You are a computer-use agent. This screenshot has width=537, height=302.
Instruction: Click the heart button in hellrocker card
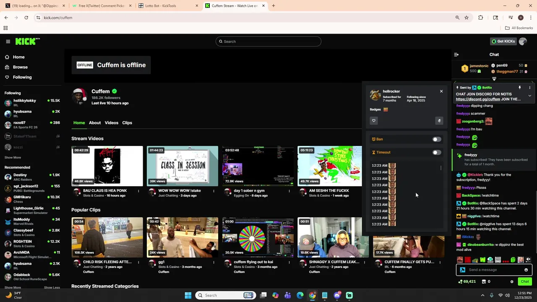coord(374,121)
